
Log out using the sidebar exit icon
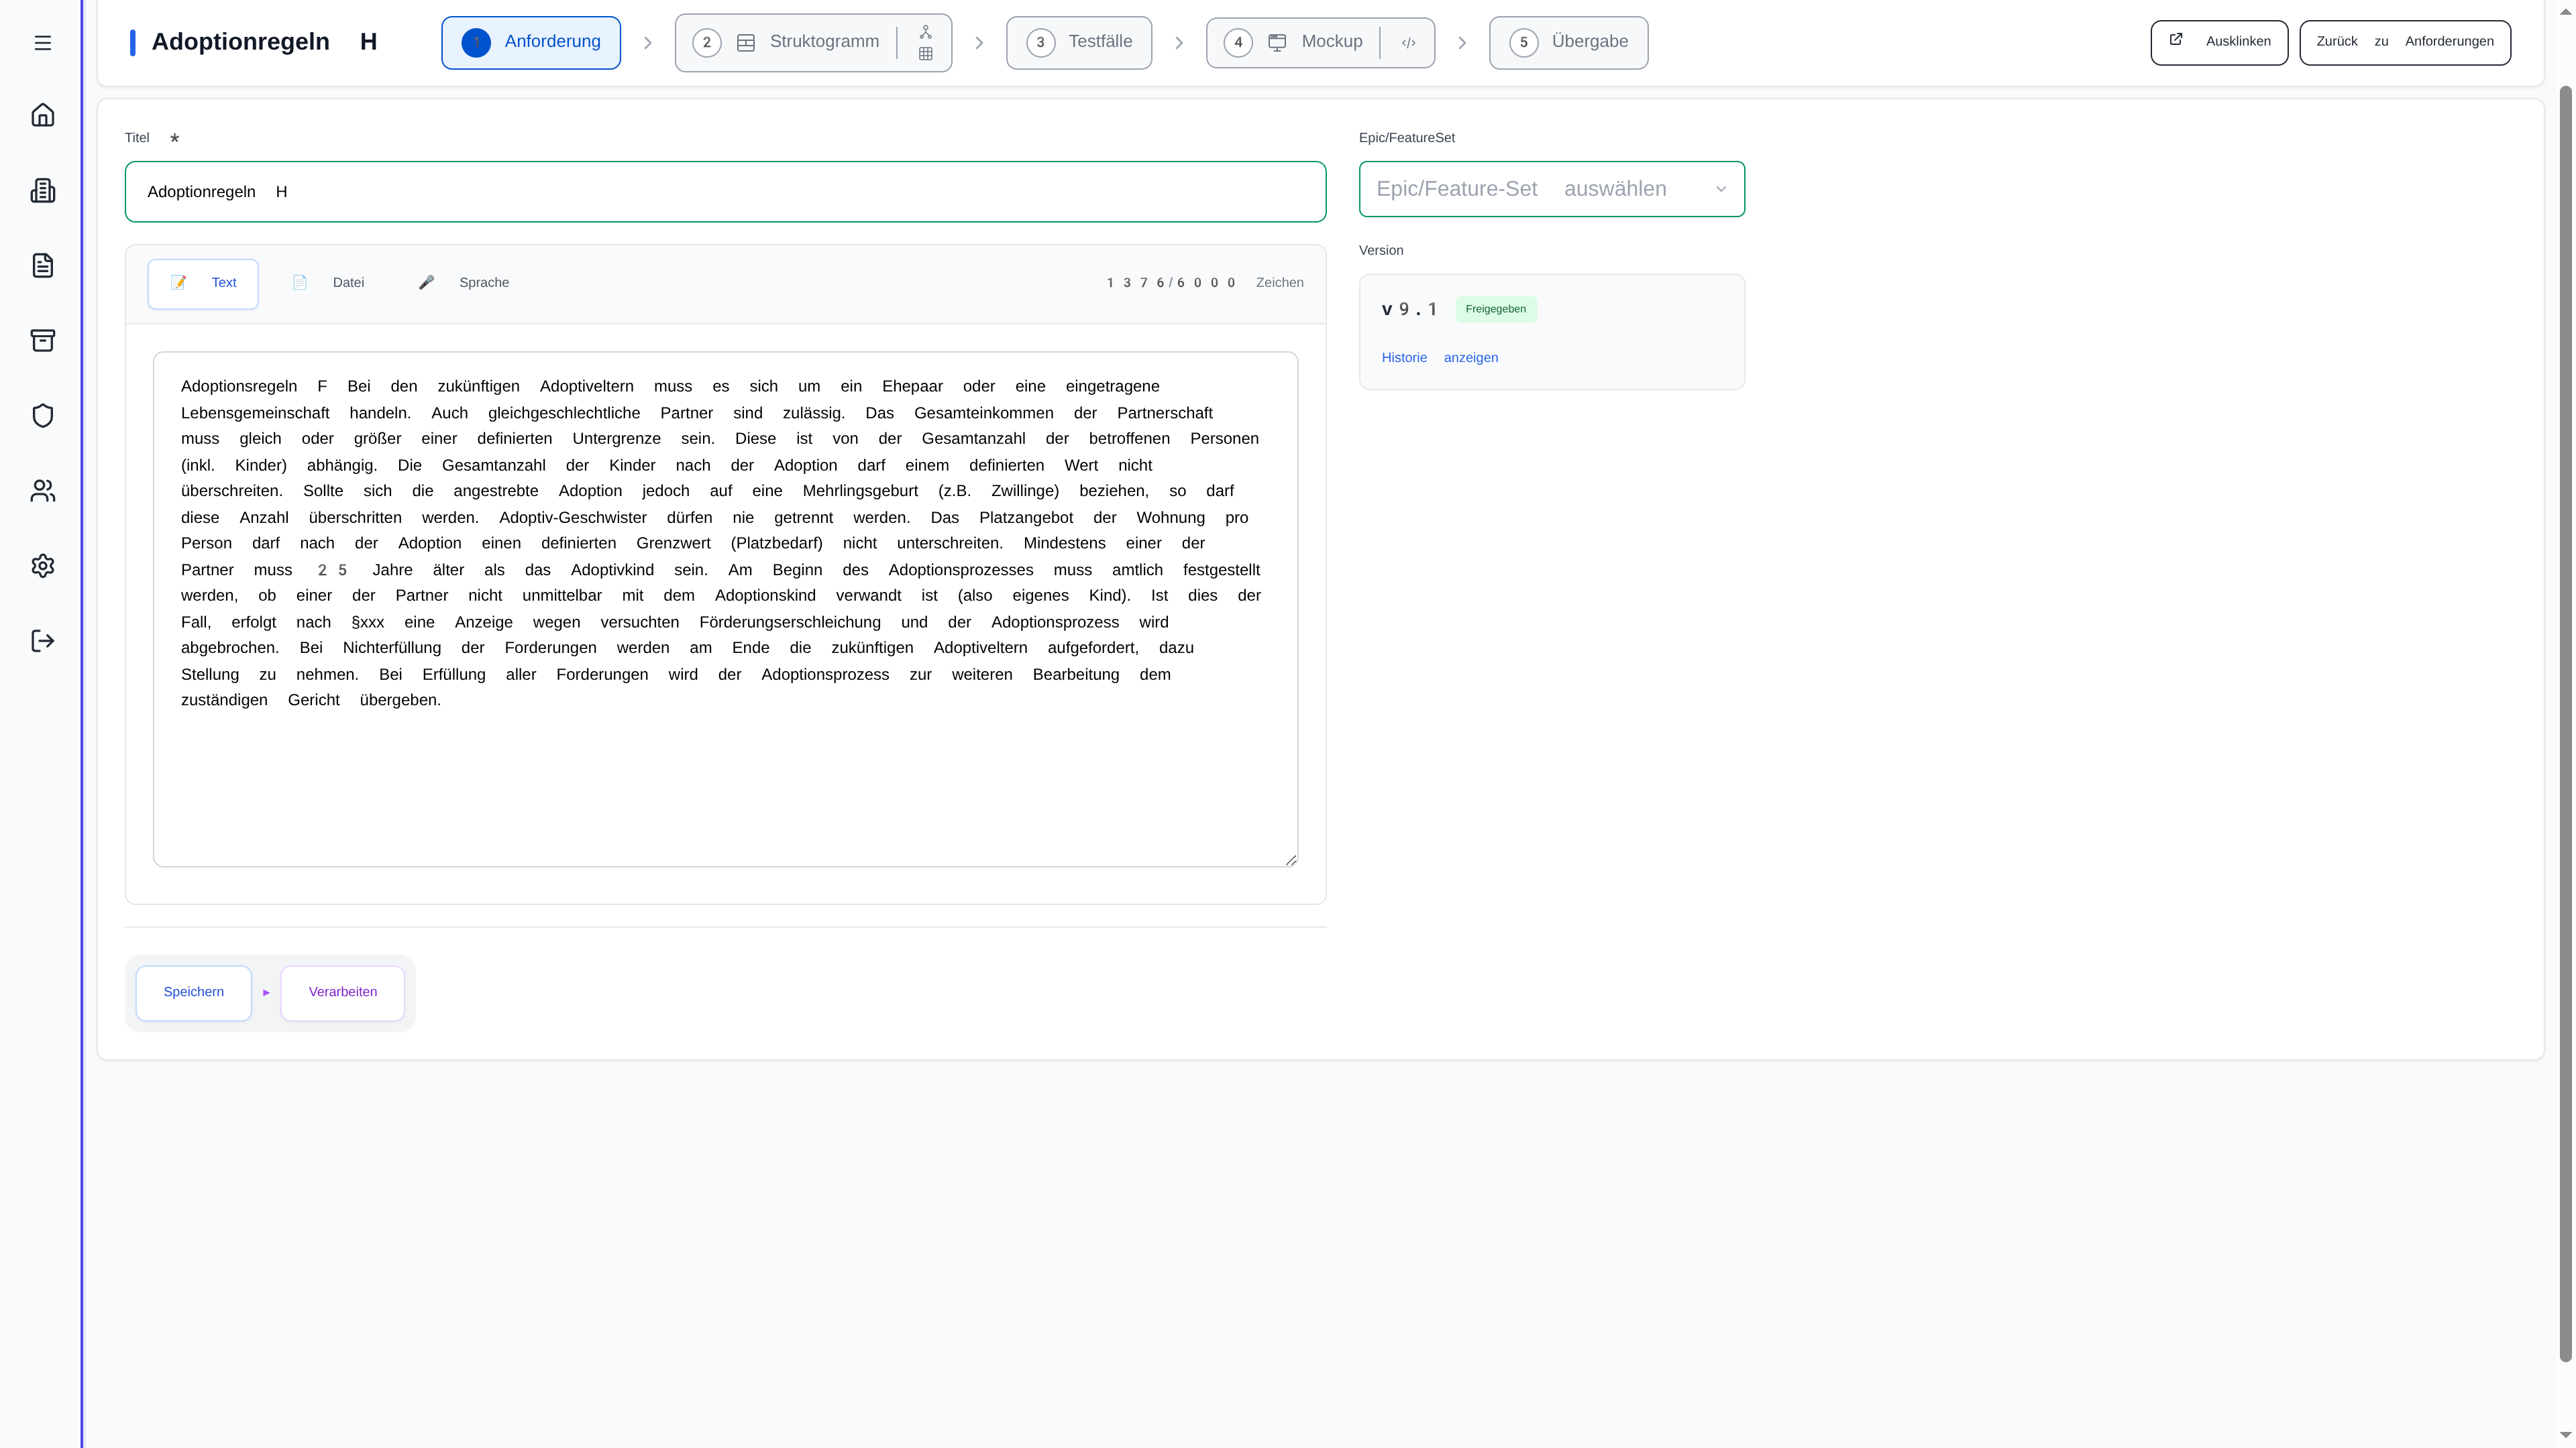pyautogui.click(x=43, y=641)
